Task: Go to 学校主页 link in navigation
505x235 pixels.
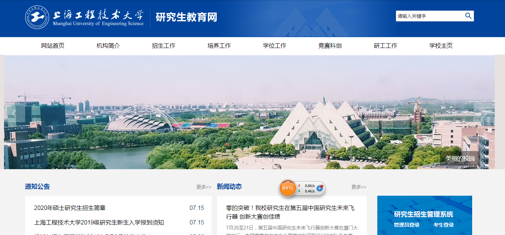Action: [441, 46]
